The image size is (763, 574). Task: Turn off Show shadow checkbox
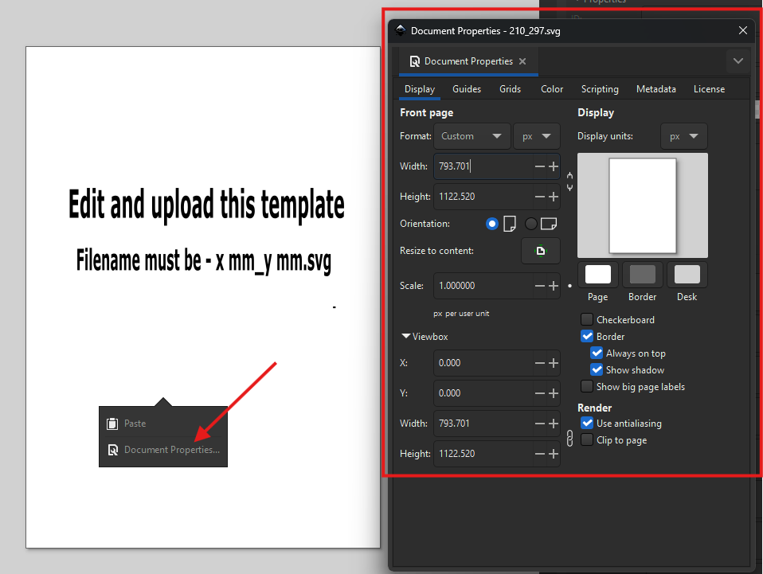tap(597, 369)
